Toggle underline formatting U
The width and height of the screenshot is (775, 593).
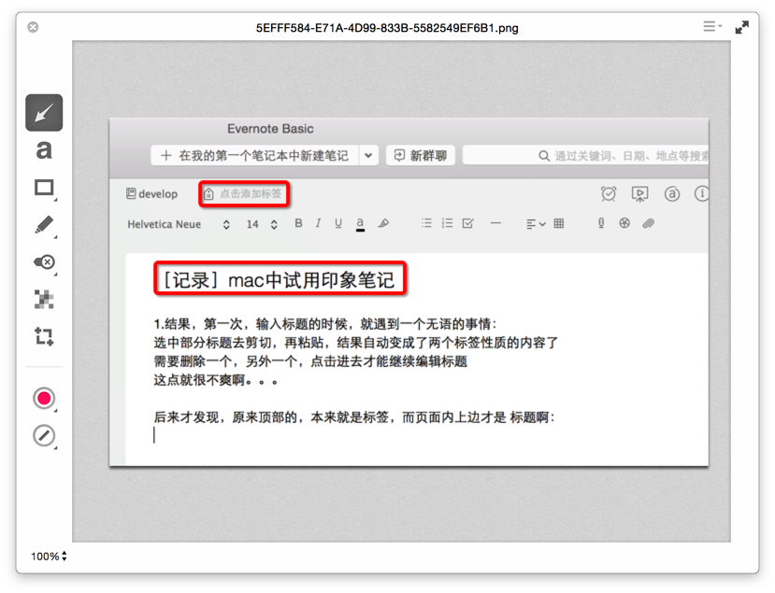pos(338,223)
